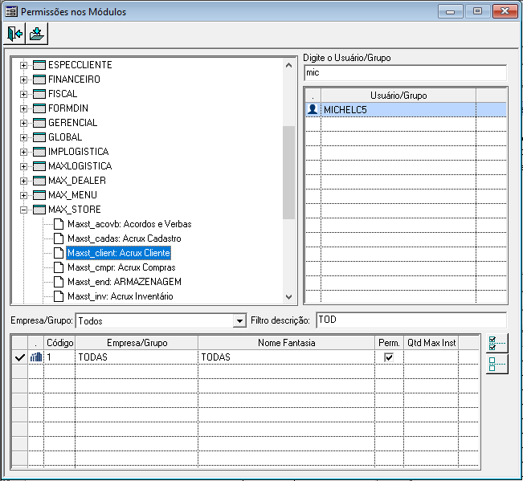The width and height of the screenshot is (523, 481).
Task: Click the MAXLOGISTICA module folder icon
Action: click(x=39, y=166)
